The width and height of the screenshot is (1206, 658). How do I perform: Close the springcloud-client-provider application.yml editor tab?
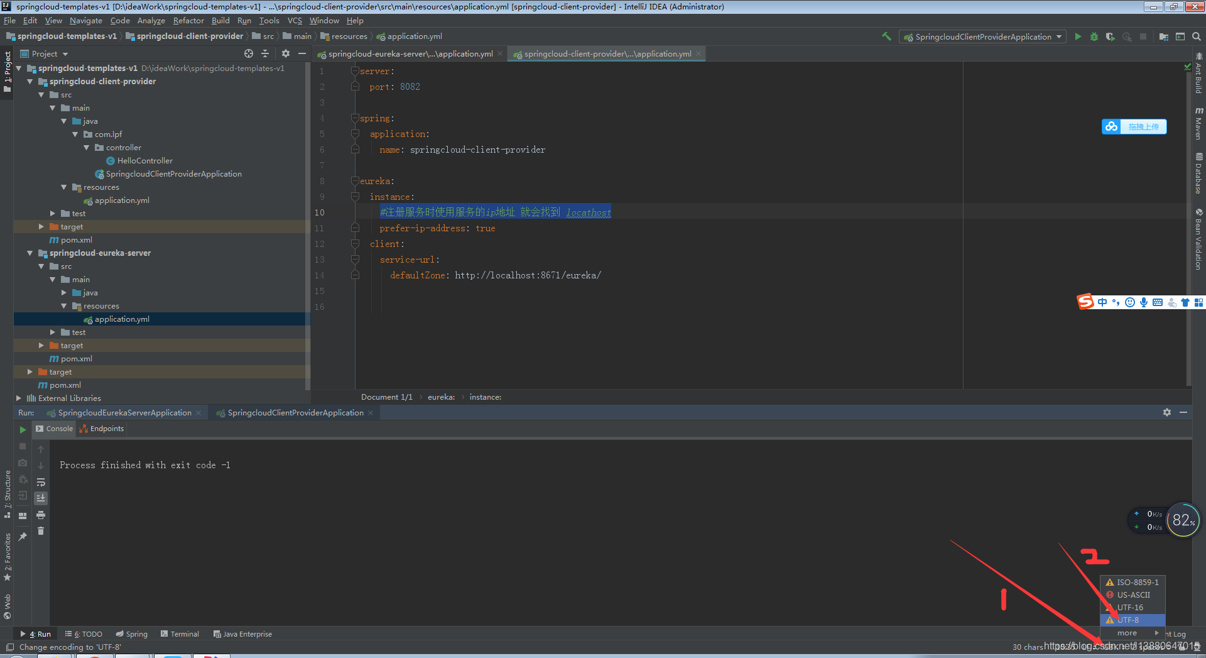698,54
